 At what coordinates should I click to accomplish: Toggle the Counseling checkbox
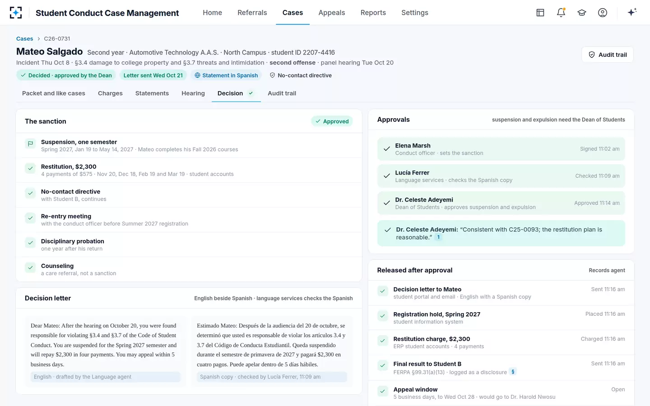[30, 268]
